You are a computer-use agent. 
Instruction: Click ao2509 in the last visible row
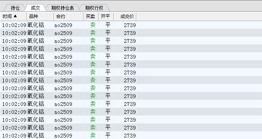point(63,136)
